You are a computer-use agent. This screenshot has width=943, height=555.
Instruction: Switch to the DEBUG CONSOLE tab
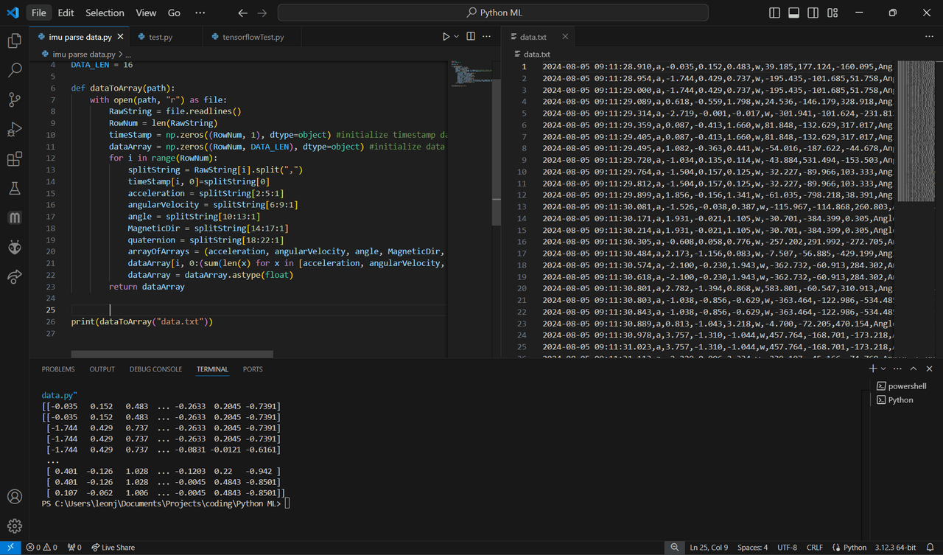tap(155, 369)
